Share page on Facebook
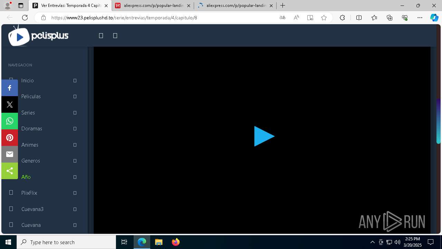442x249 pixels. 10,88
